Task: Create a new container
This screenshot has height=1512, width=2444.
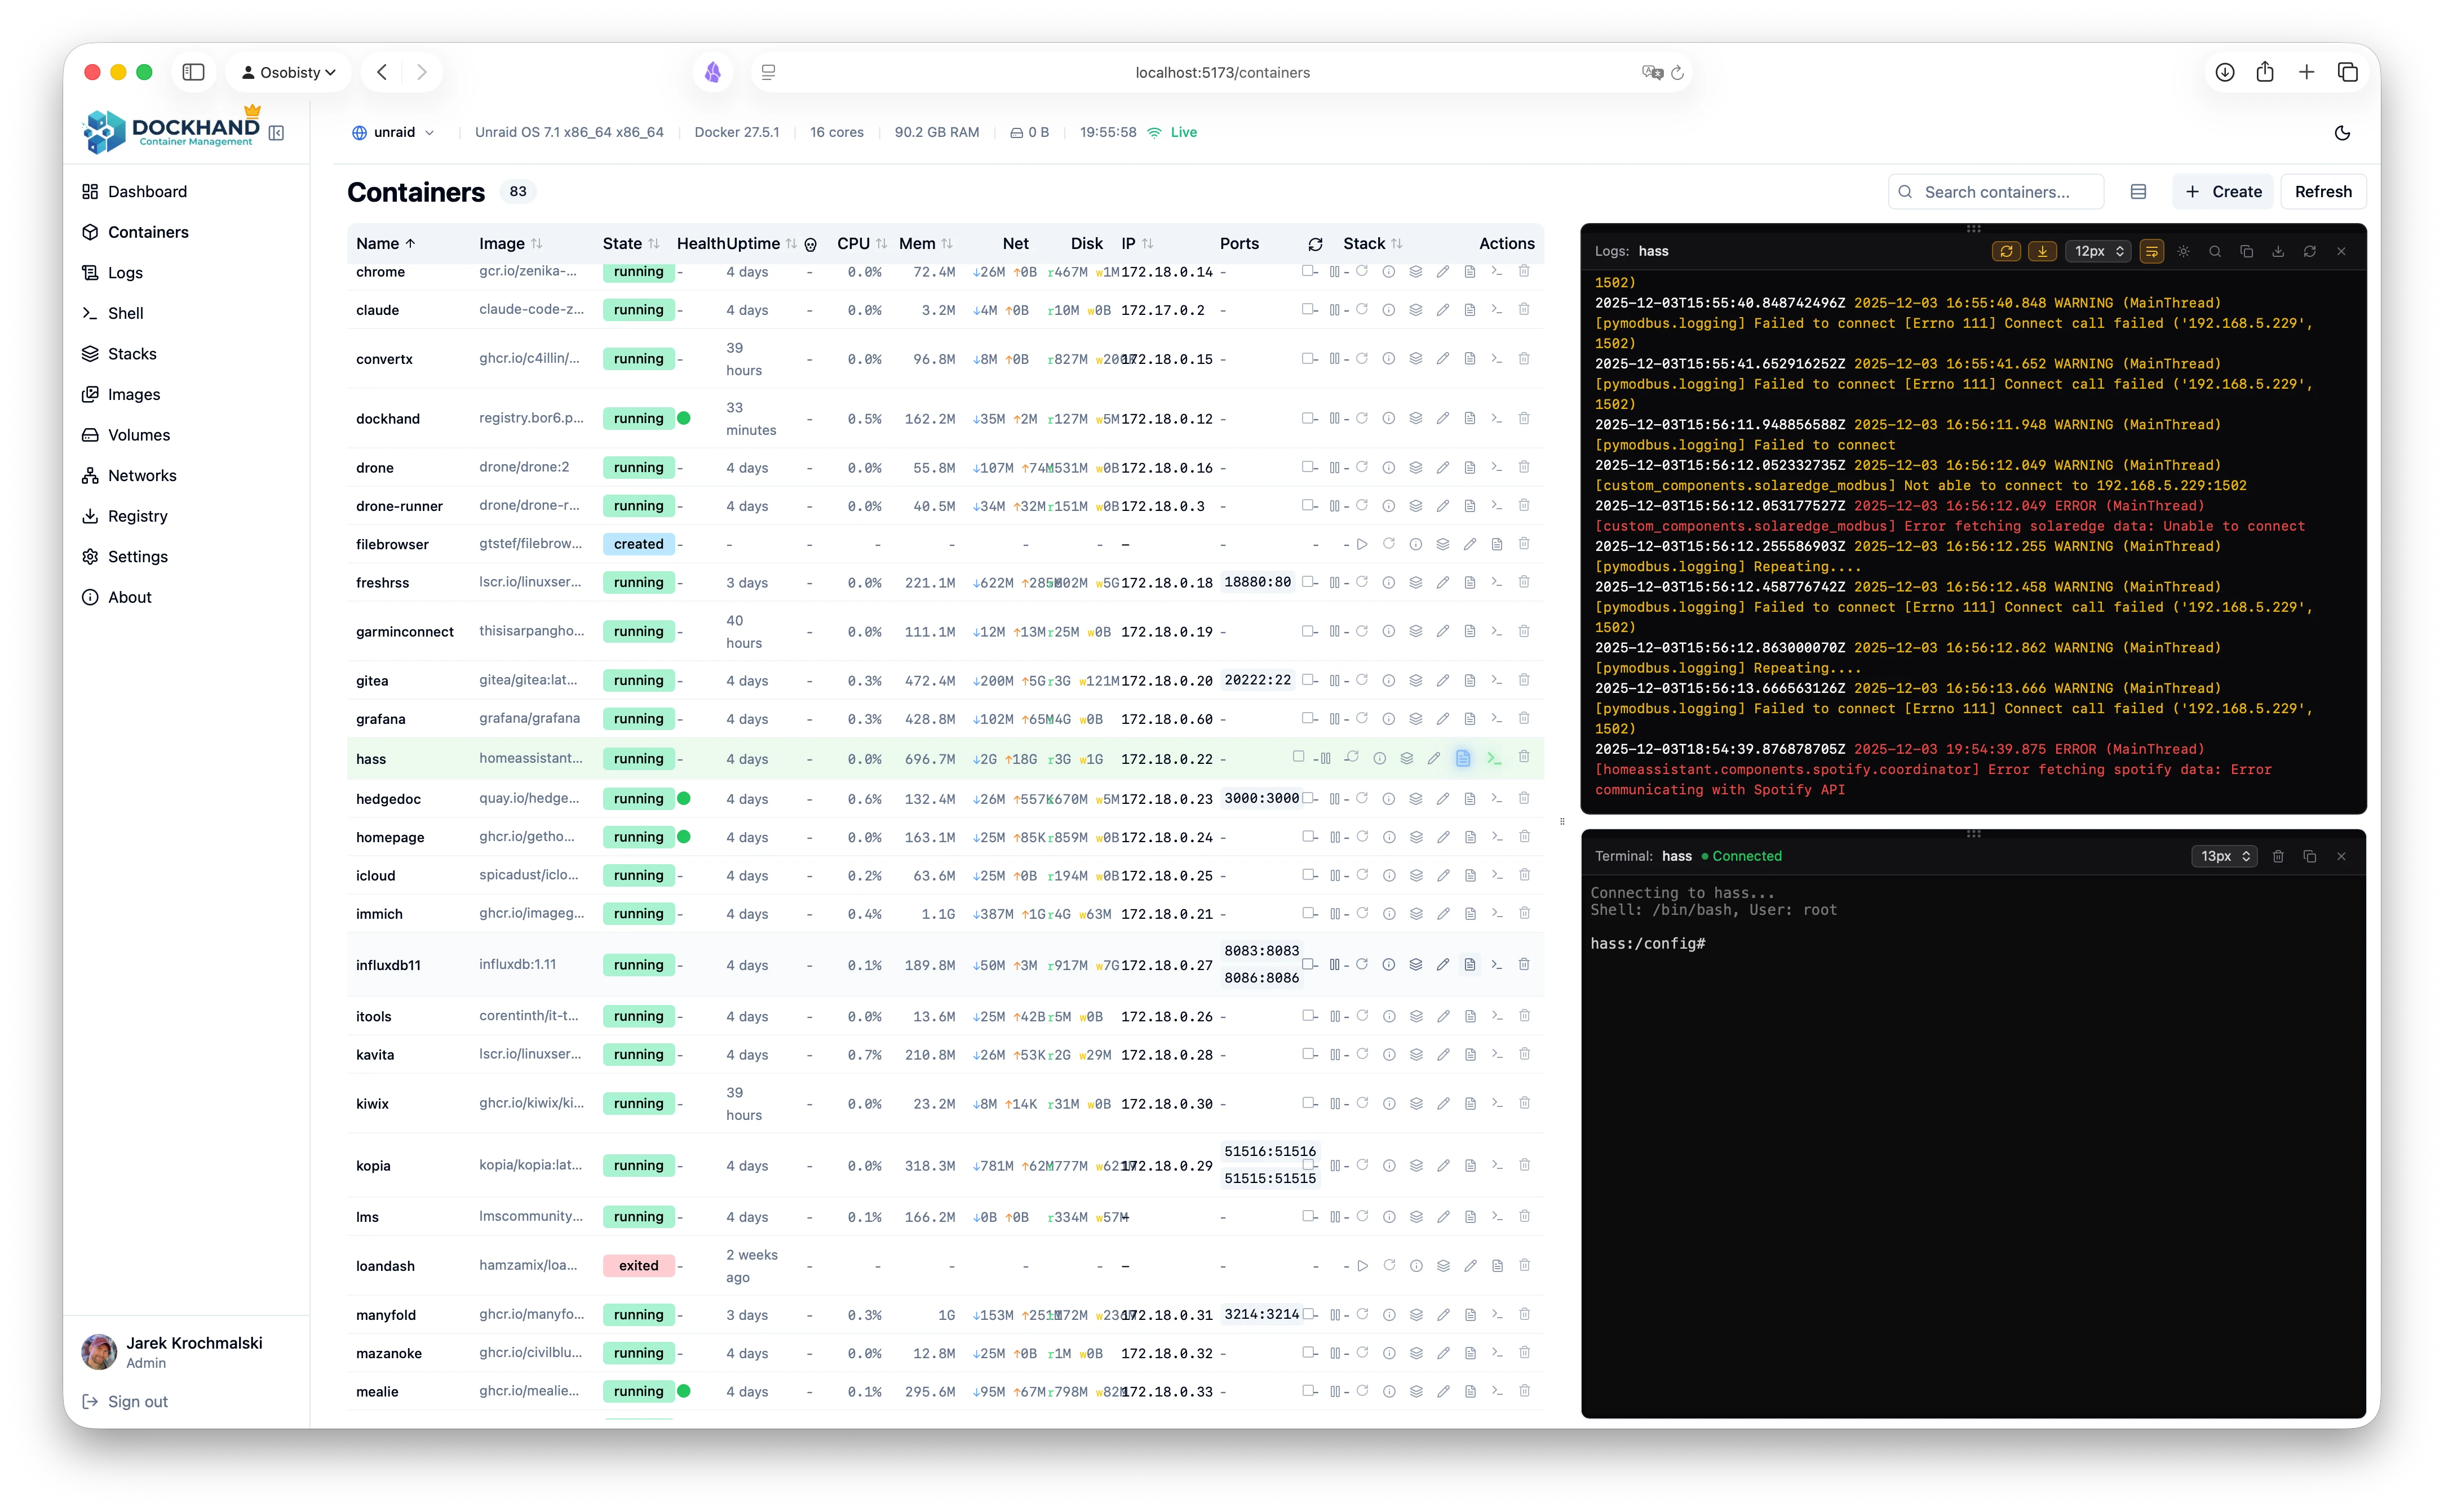Action: point(2223,191)
